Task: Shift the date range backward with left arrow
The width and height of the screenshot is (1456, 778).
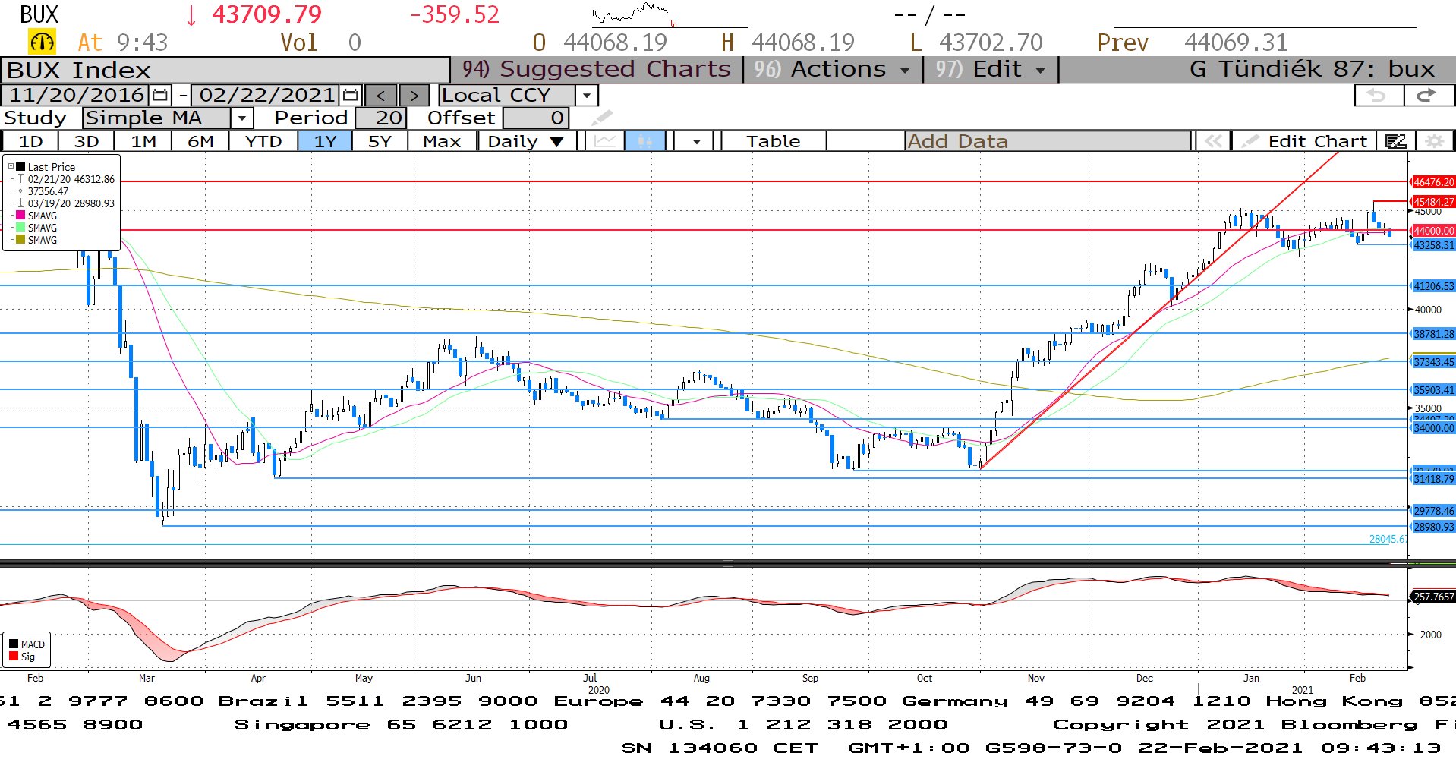Action: click(381, 96)
